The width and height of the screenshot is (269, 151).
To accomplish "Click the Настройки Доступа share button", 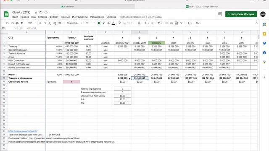I will click(241, 14).
